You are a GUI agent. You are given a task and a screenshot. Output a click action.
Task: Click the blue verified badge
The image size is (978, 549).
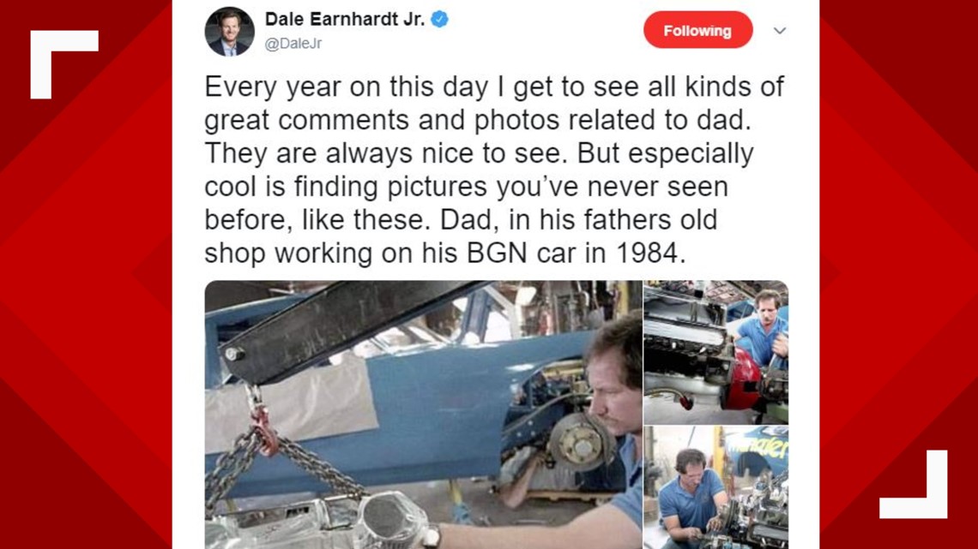(440, 20)
